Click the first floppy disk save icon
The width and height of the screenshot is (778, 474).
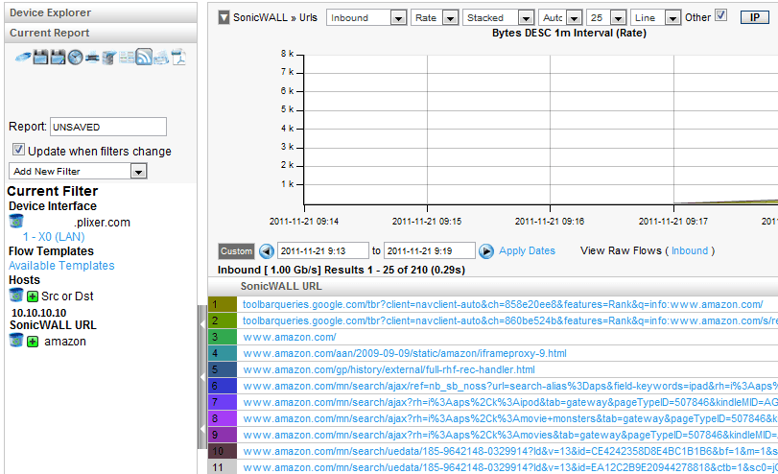click(40, 57)
